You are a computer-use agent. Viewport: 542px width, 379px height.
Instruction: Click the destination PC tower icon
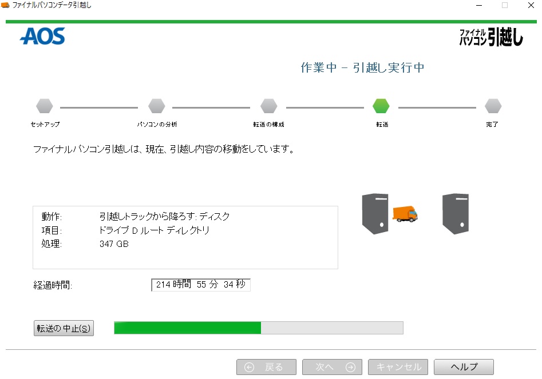click(x=456, y=214)
